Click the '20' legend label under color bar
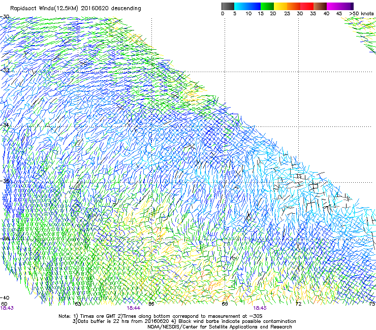376x330 pixels. 273,14
